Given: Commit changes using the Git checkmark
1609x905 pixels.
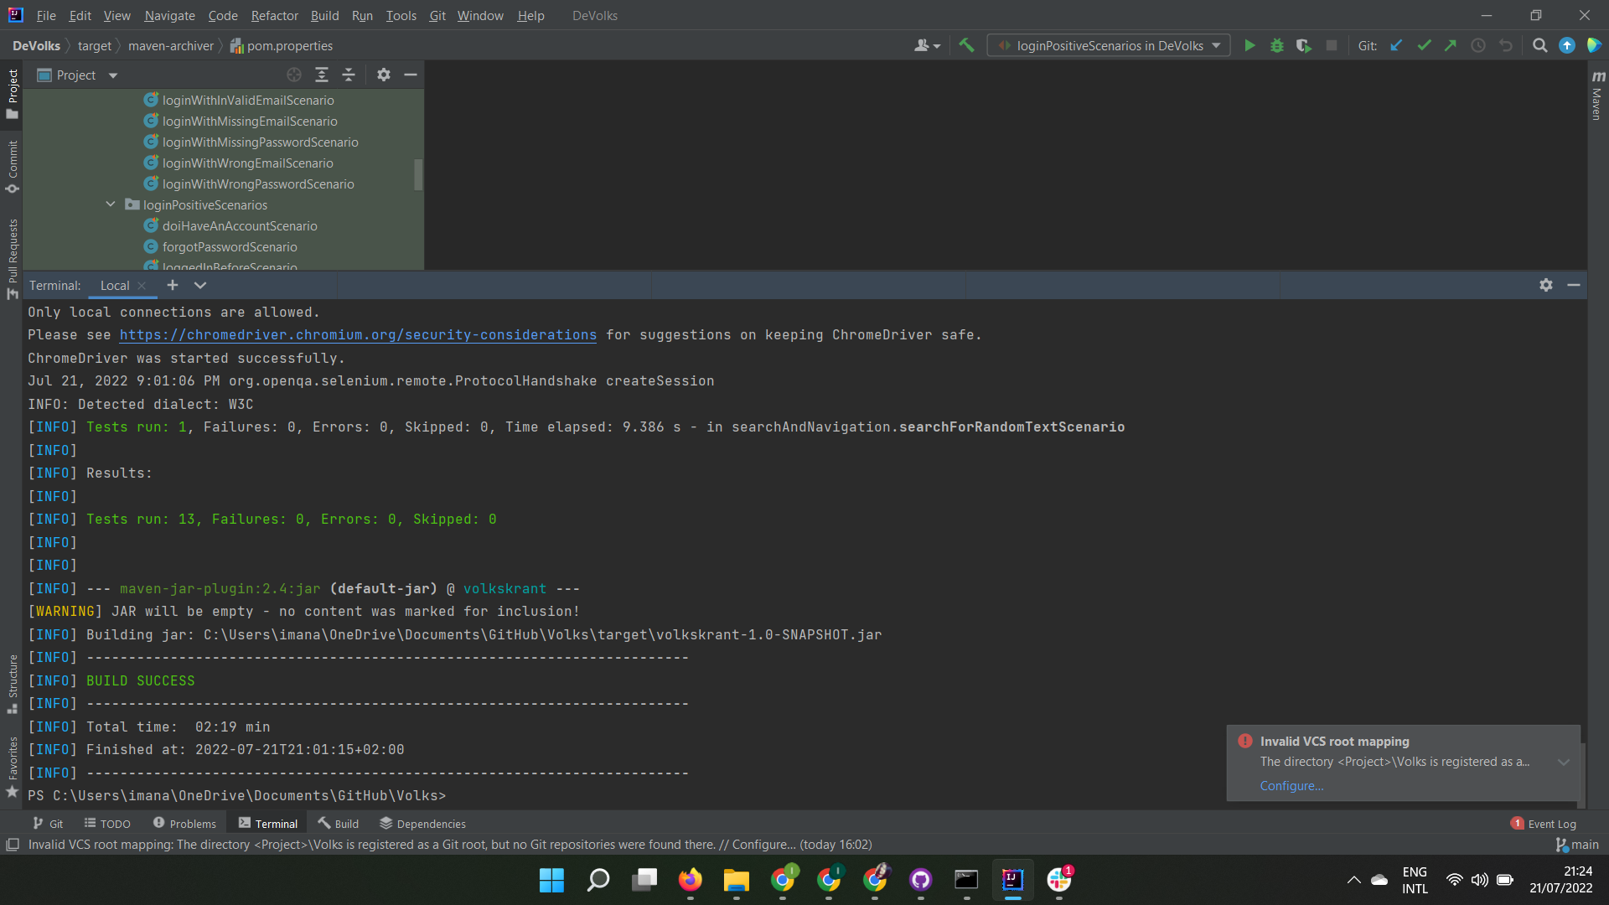Looking at the screenshot, I should (x=1424, y=45).
